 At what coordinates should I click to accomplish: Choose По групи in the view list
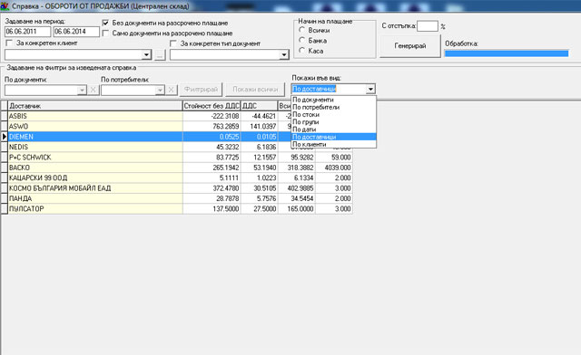coord(334,122)
